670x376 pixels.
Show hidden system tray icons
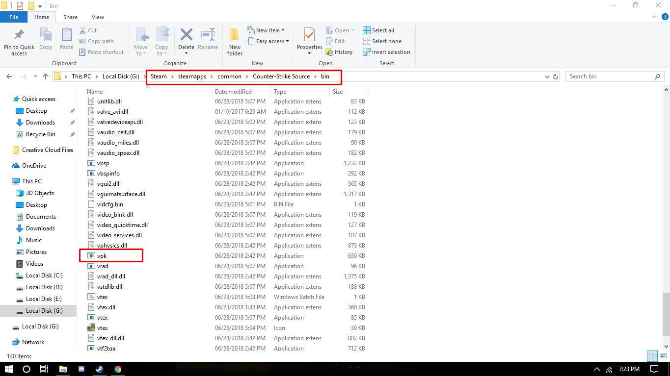597,369
